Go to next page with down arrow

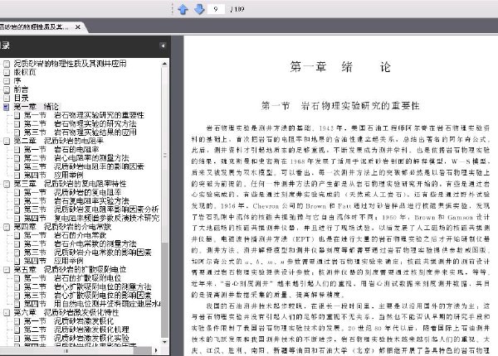(199, 9)
